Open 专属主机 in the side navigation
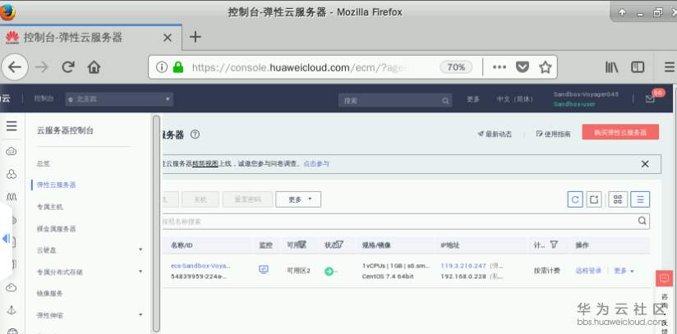 pos(49,207)
